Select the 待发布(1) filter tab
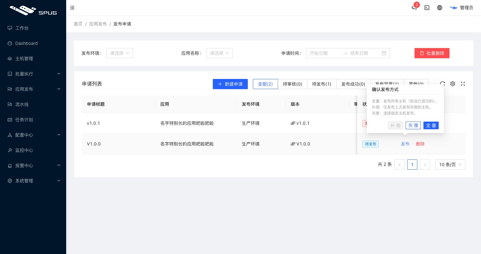This screenshot has width=481, height=254. click(322, 84)
